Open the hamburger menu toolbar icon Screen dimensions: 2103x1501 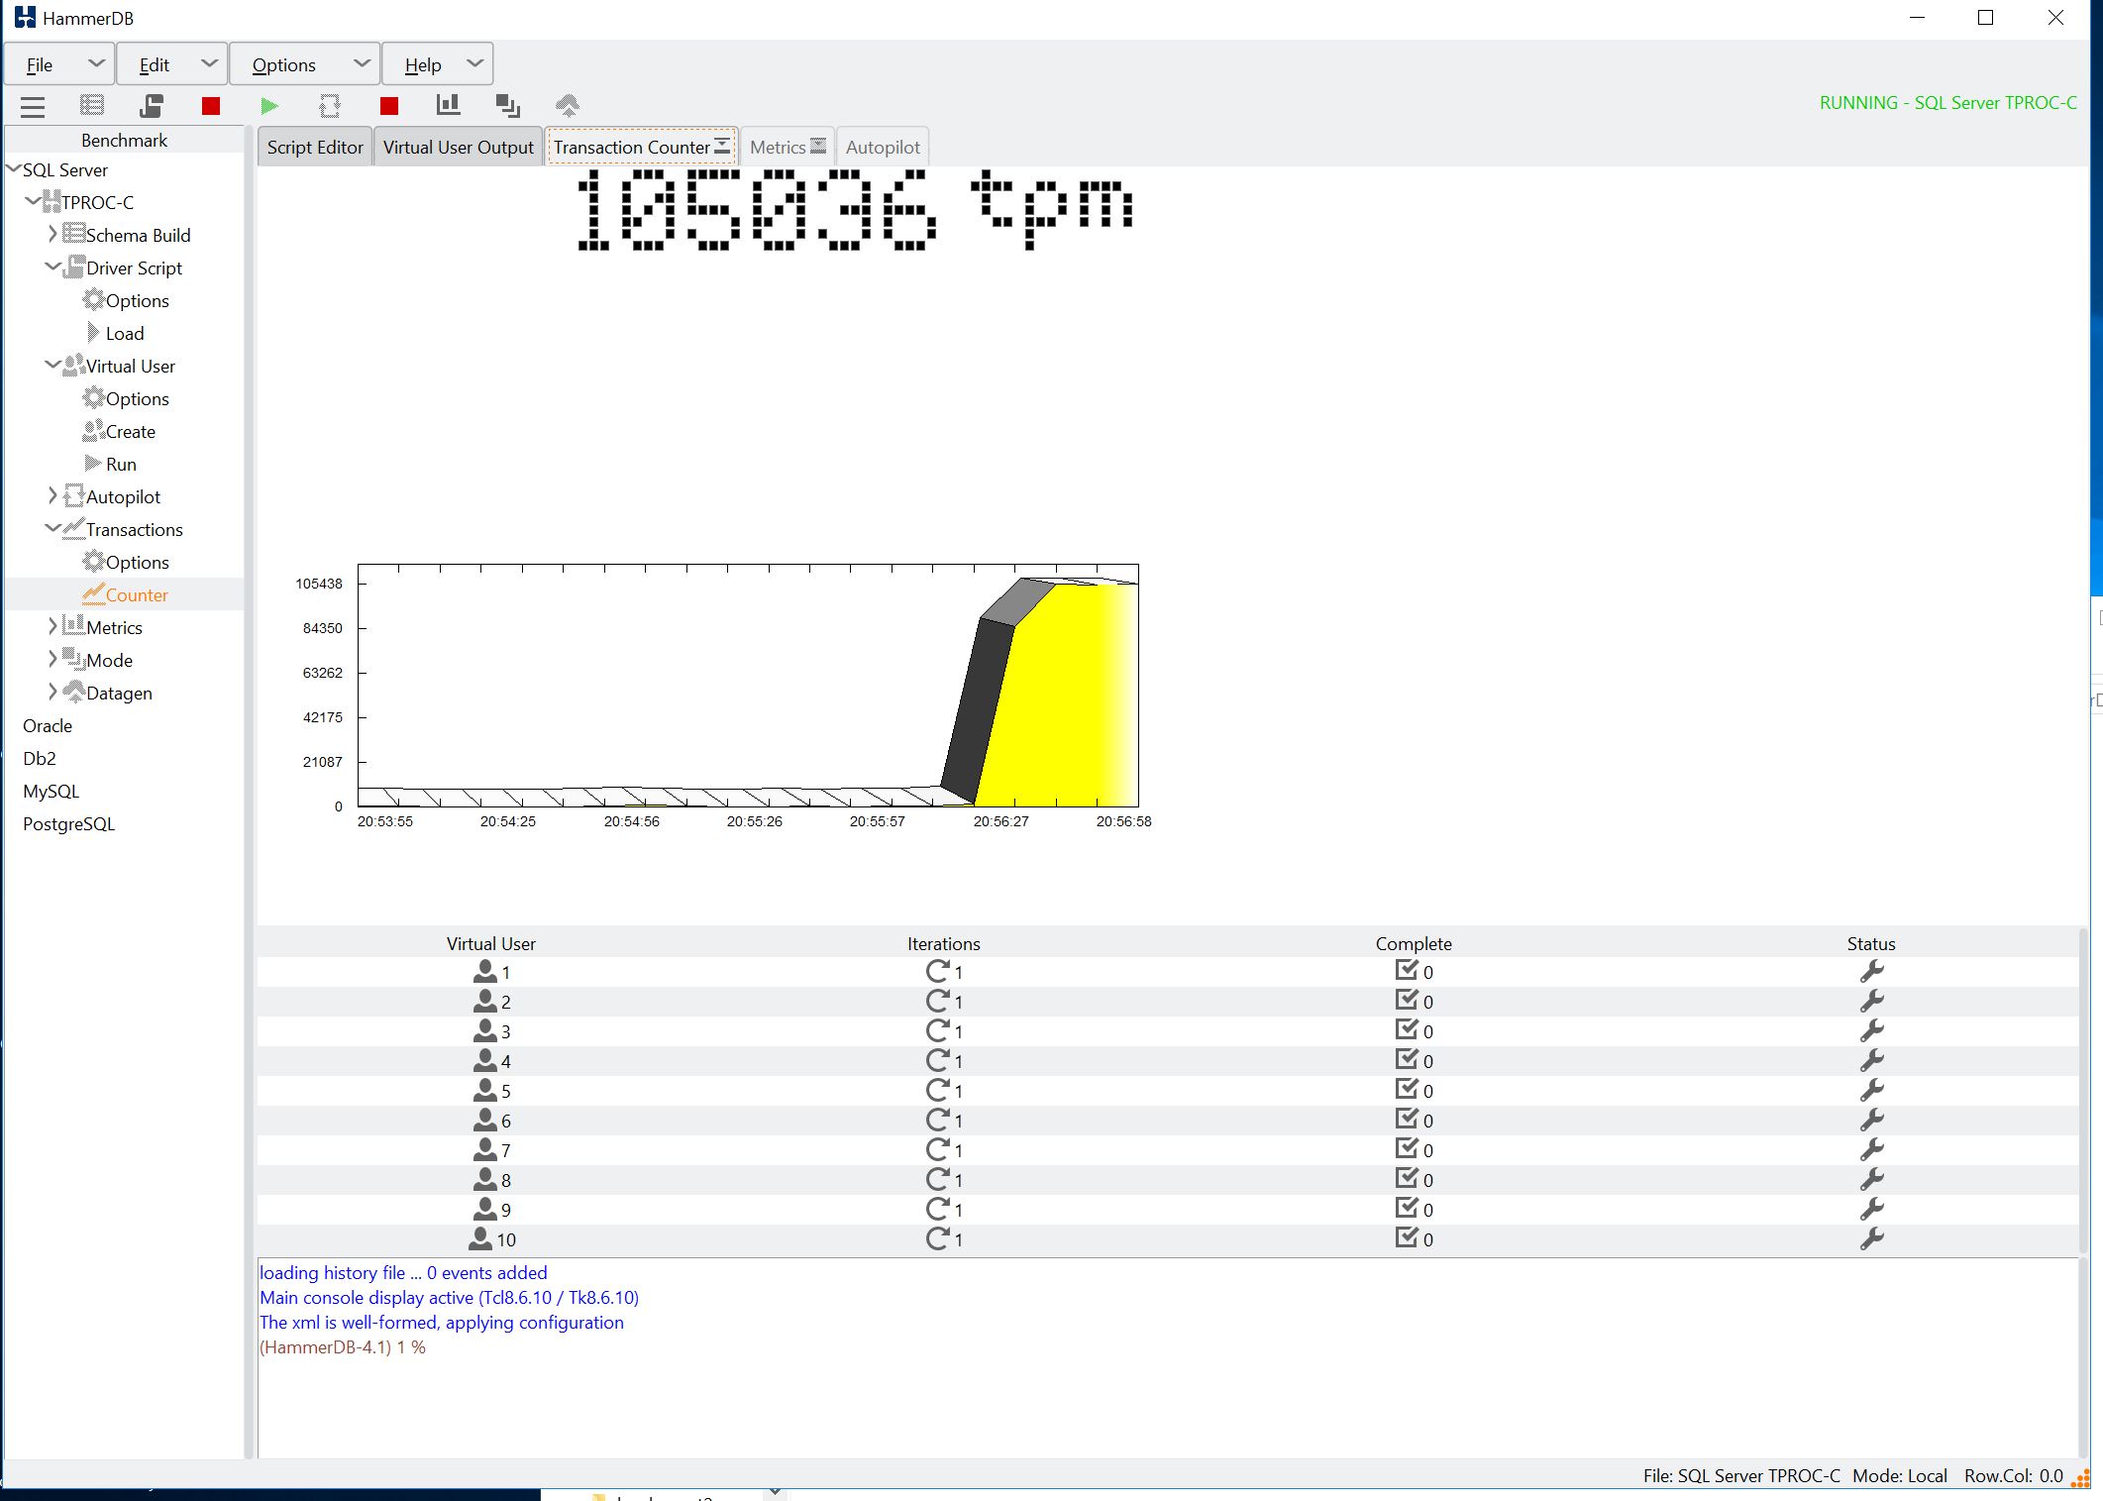pos(33,106)
